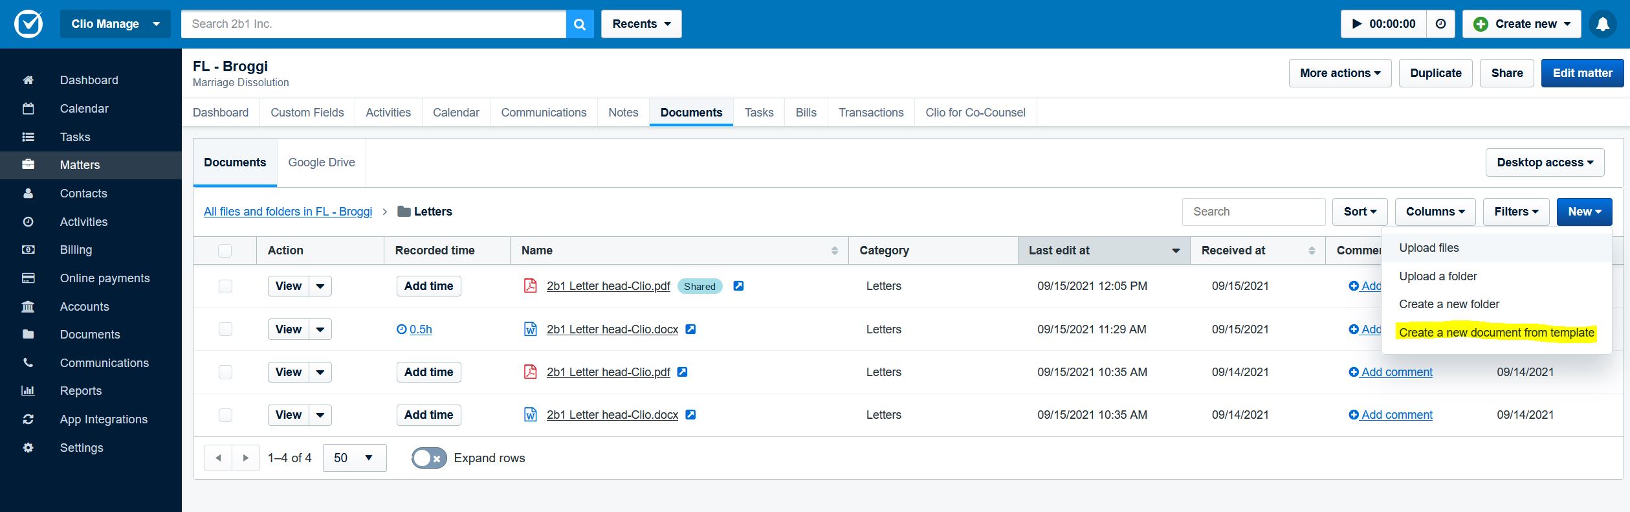Click Word icon of 11:29 AM docx file
The width and height of the screenshot is (1630, 512).
(530, 329)
